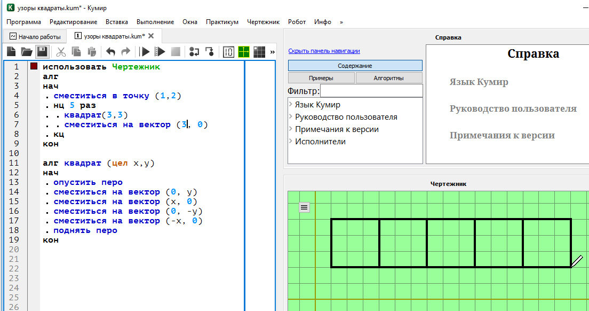This screenshot has height=311, width=589.
Task: Step into with the arrow-to-dot icon
Action: coord(210,51)
